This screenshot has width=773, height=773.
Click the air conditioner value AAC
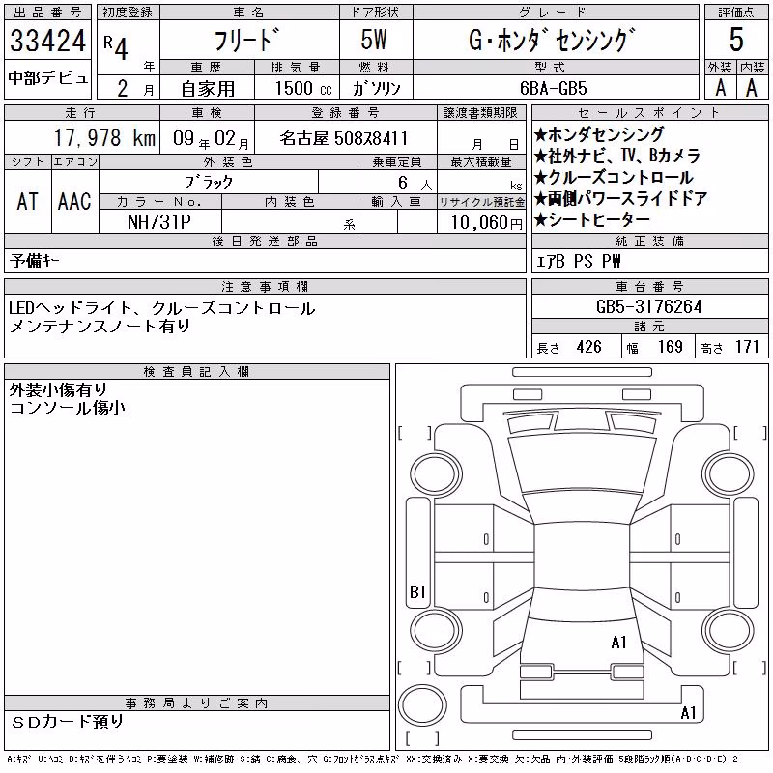tap(74, 202)
